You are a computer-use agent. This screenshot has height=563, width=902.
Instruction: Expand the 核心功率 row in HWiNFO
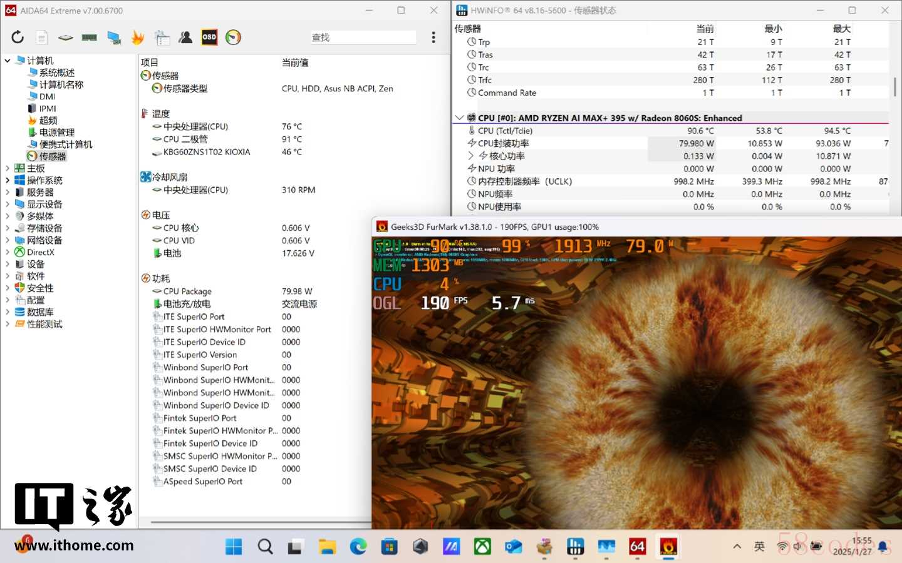(x=471, y=156)
